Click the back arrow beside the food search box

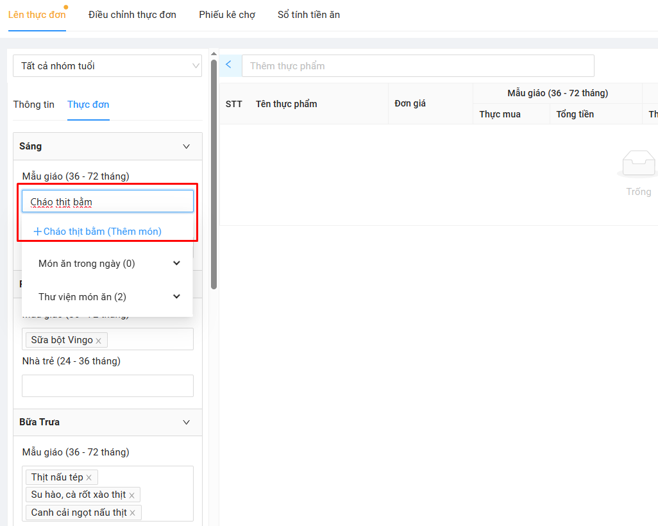[x=229, y=65]
